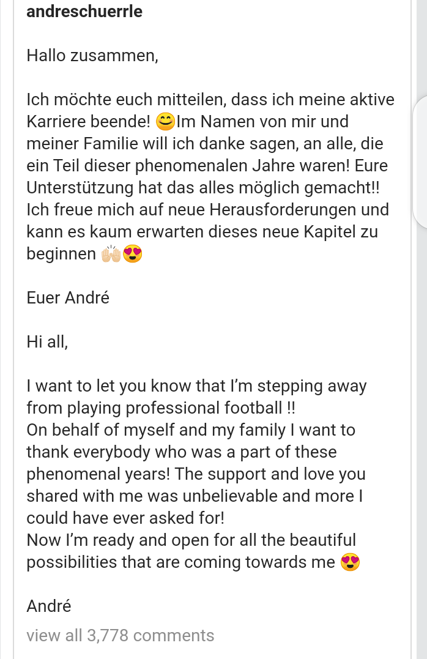This screenshot has width=427, height=659.
Task: Click the final "André" signature line
Action: [49, 606]
